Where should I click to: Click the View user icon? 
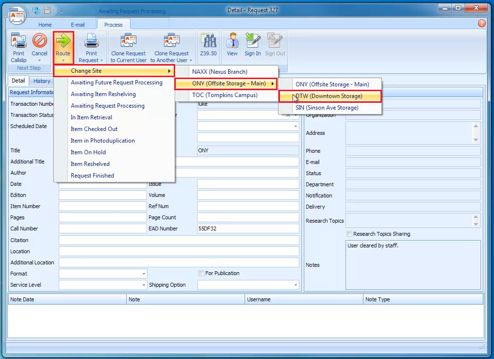coord(232,41)
